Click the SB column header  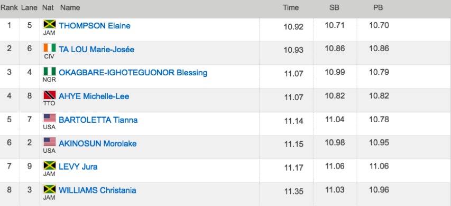(334, 8)
